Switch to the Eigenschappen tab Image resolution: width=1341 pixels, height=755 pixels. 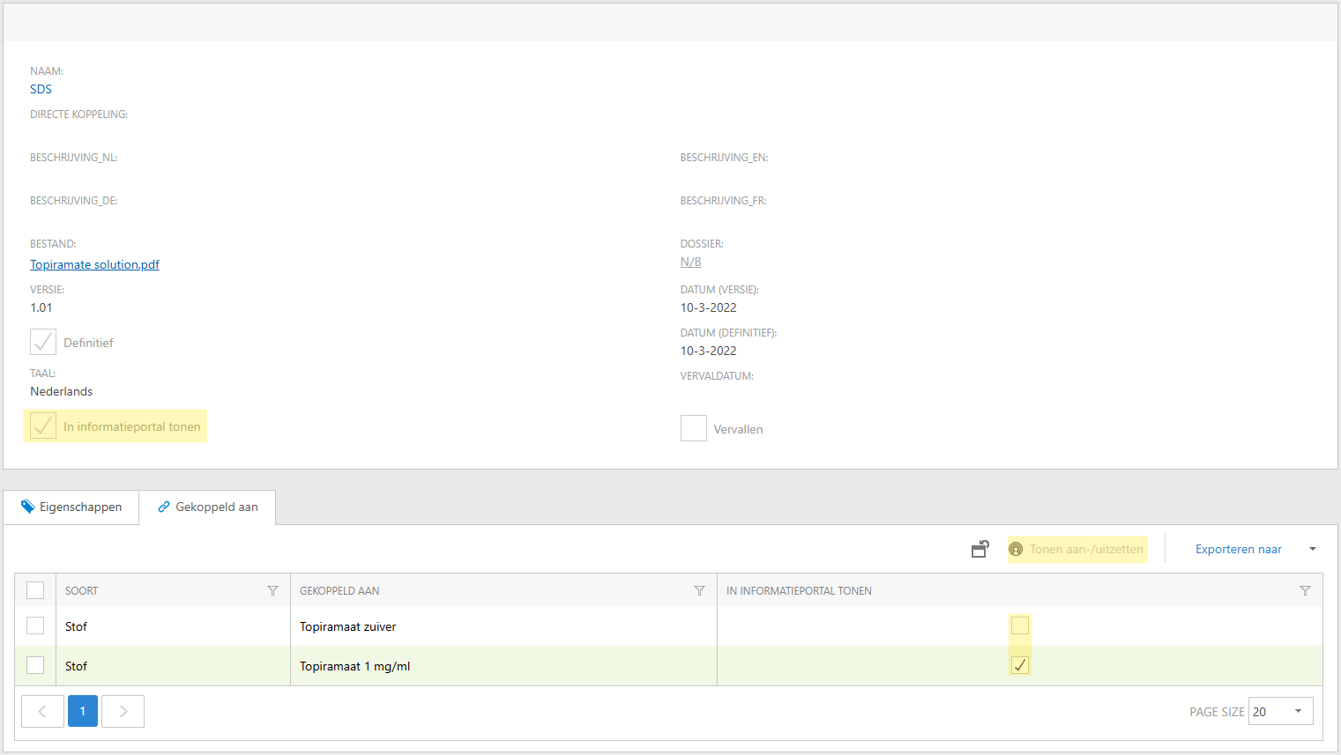[71, 507]
